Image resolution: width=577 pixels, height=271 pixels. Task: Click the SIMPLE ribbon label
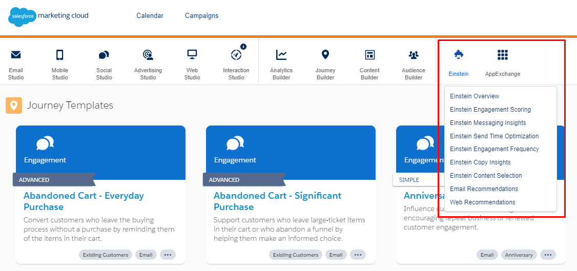coord(409,180)
